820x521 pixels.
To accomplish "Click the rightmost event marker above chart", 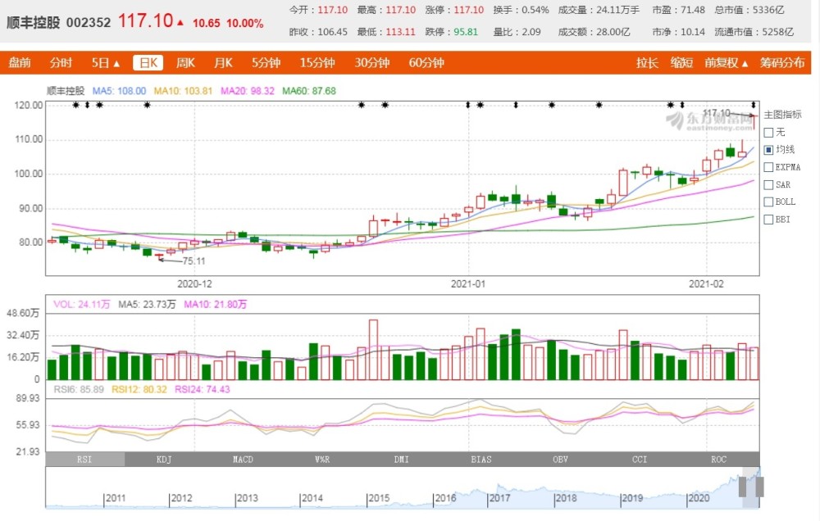I will (754, 105).
